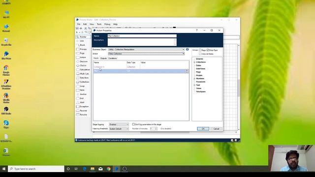This screenshot has height=177, width=315.
Task: Select DateTimes in the data tree
Action: [200, 69]
